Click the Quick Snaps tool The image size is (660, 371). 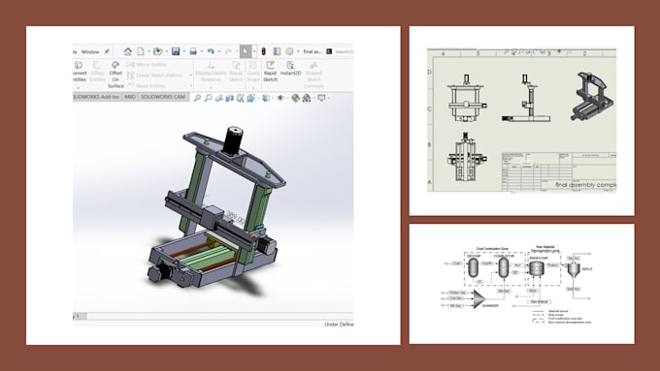pos(253,72)
